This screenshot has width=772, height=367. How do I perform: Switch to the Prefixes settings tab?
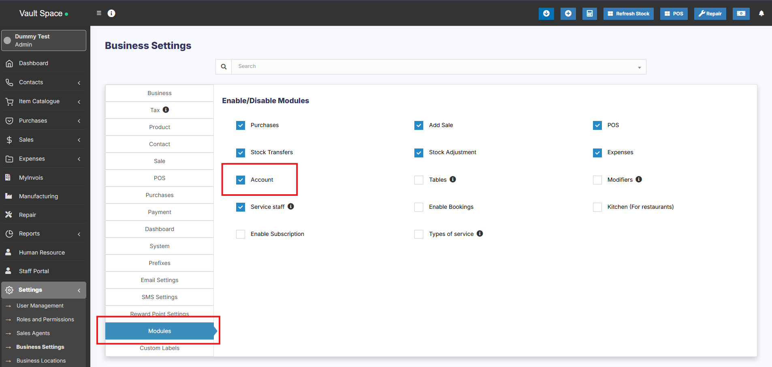coord(160,263)
